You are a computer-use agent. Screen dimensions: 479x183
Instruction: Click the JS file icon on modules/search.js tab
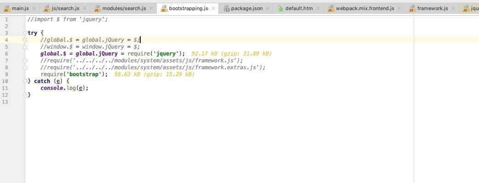tap(97, 9)
